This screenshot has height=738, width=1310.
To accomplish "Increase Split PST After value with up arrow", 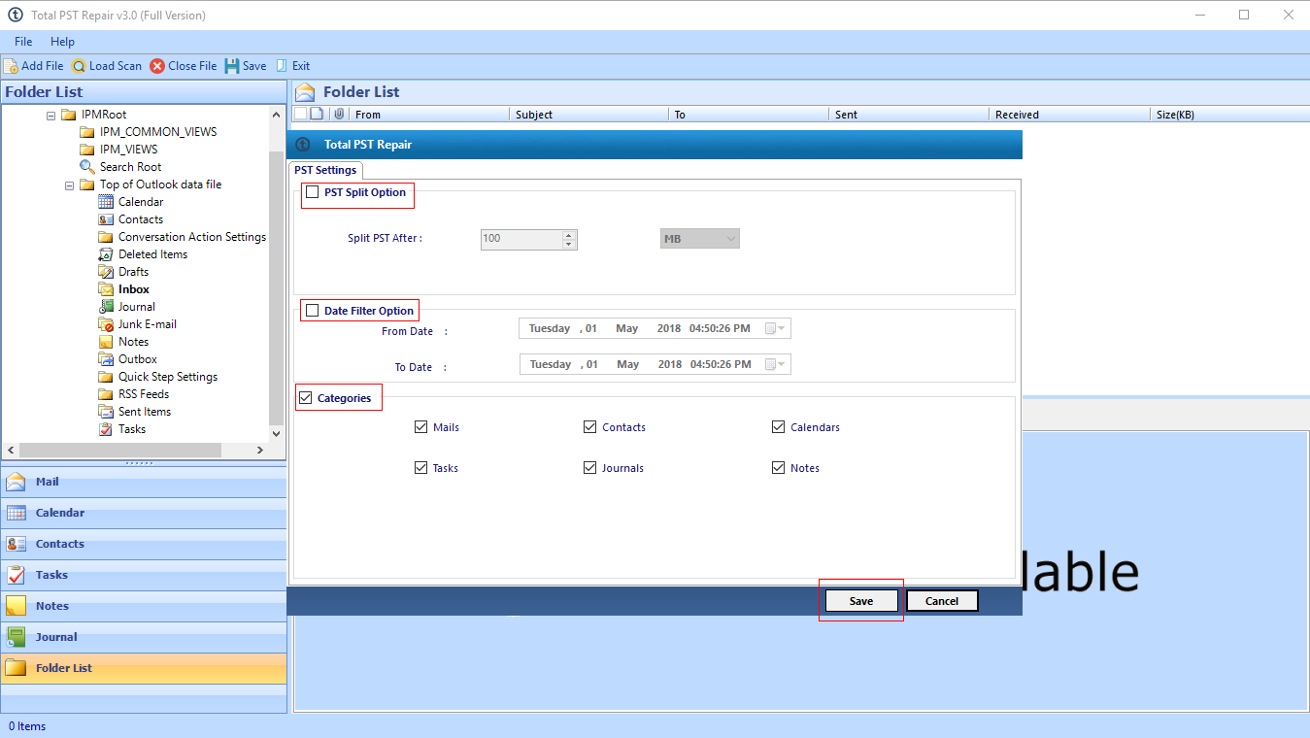I will point(569,234).
